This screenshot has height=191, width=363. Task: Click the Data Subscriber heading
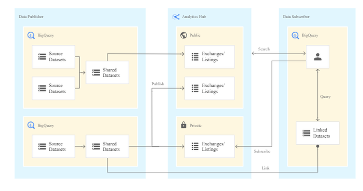point(296,17)
